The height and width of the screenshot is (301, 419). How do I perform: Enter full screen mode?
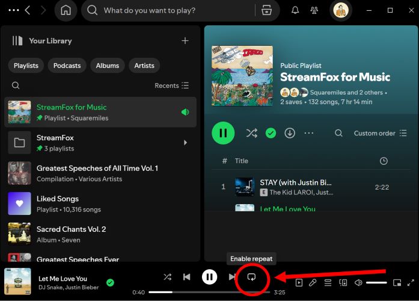(411, 282)
